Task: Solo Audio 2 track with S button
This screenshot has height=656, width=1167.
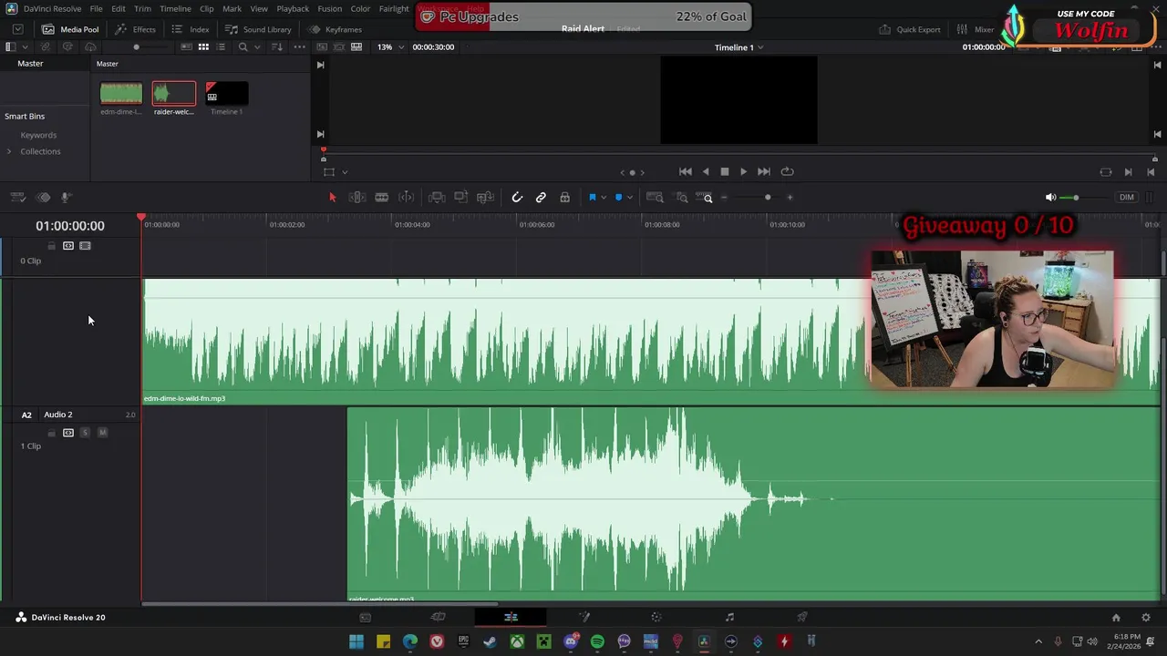Action: (x=85, y=433)
